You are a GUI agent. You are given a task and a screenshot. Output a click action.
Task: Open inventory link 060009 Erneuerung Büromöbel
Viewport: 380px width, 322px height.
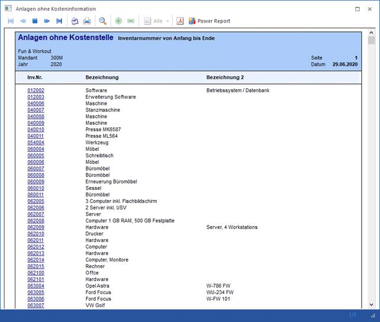pyautogui.click(x=36, y=182)
